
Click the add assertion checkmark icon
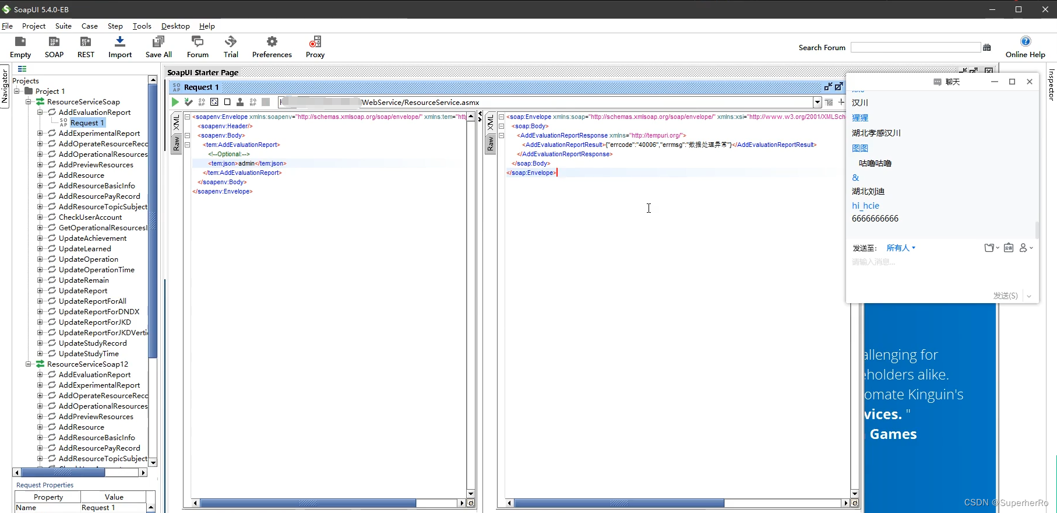(x=188, y=102)
